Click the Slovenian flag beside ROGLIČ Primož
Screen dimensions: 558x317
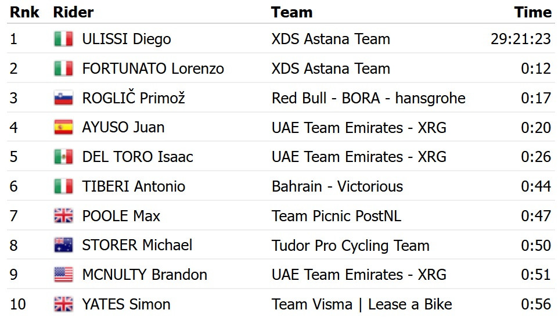(x=64, y=98)
